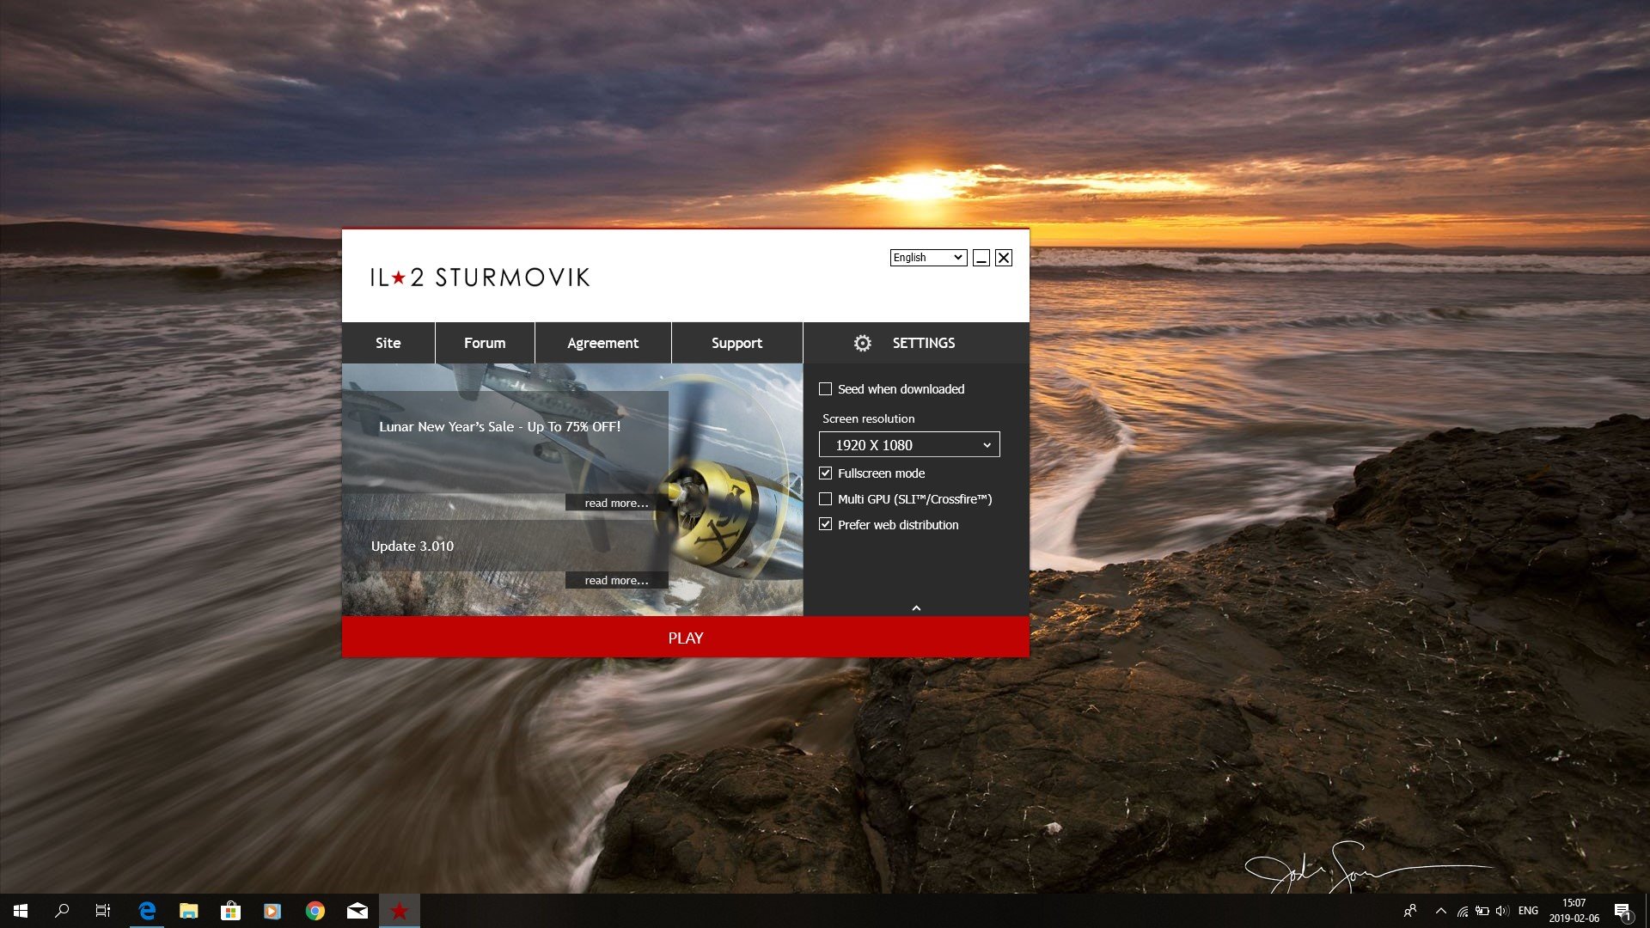
Task: Open the English language dropdown
Action: 928,258
